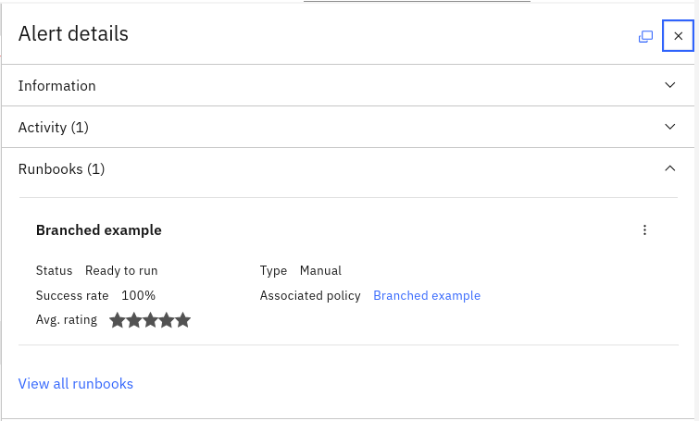Open the Branched example runbook overflow menu
This screenshot has width=699, height=421.
point(644,229)
